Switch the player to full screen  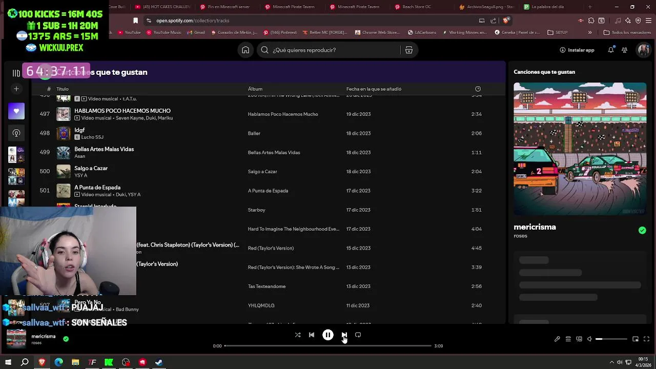pyautogui.click(x=646, y=339)
